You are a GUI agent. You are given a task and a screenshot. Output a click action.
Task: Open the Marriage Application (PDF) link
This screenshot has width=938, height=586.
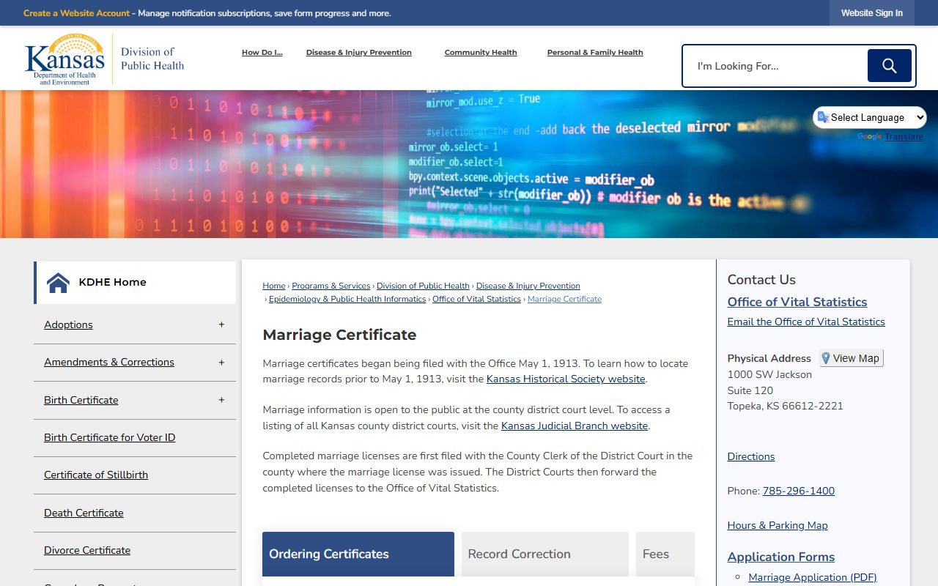(813, 577)
